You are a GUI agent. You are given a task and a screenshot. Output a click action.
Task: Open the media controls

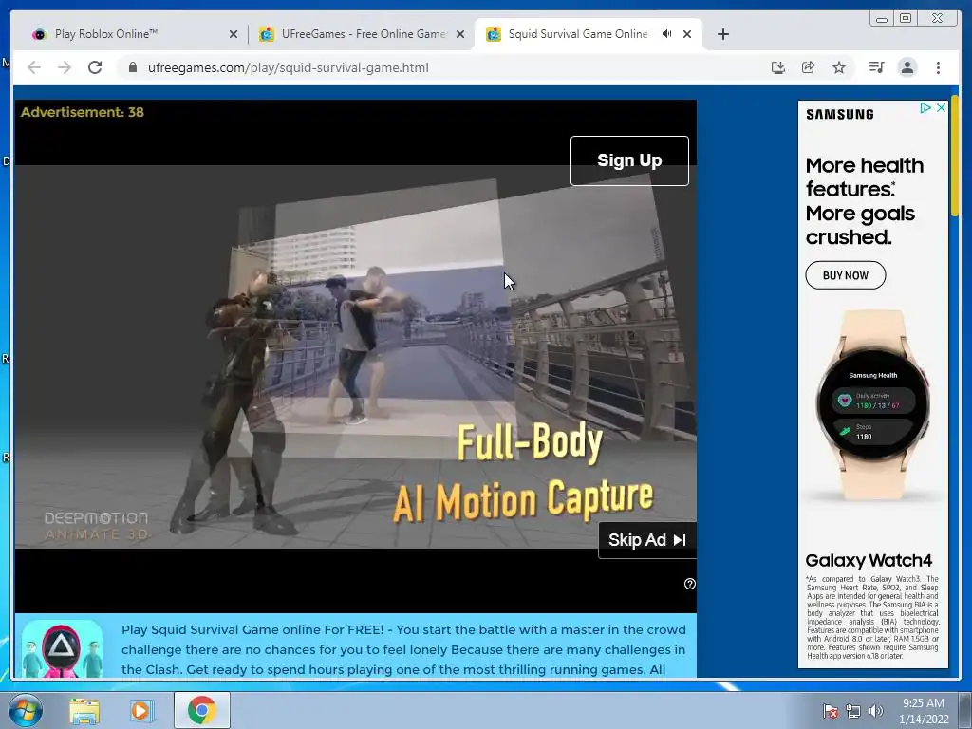click(x=876, y=67)
